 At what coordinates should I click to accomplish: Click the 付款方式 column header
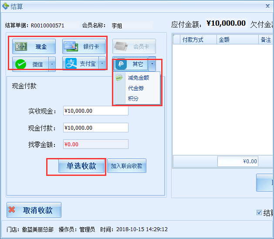pos(193,40)
